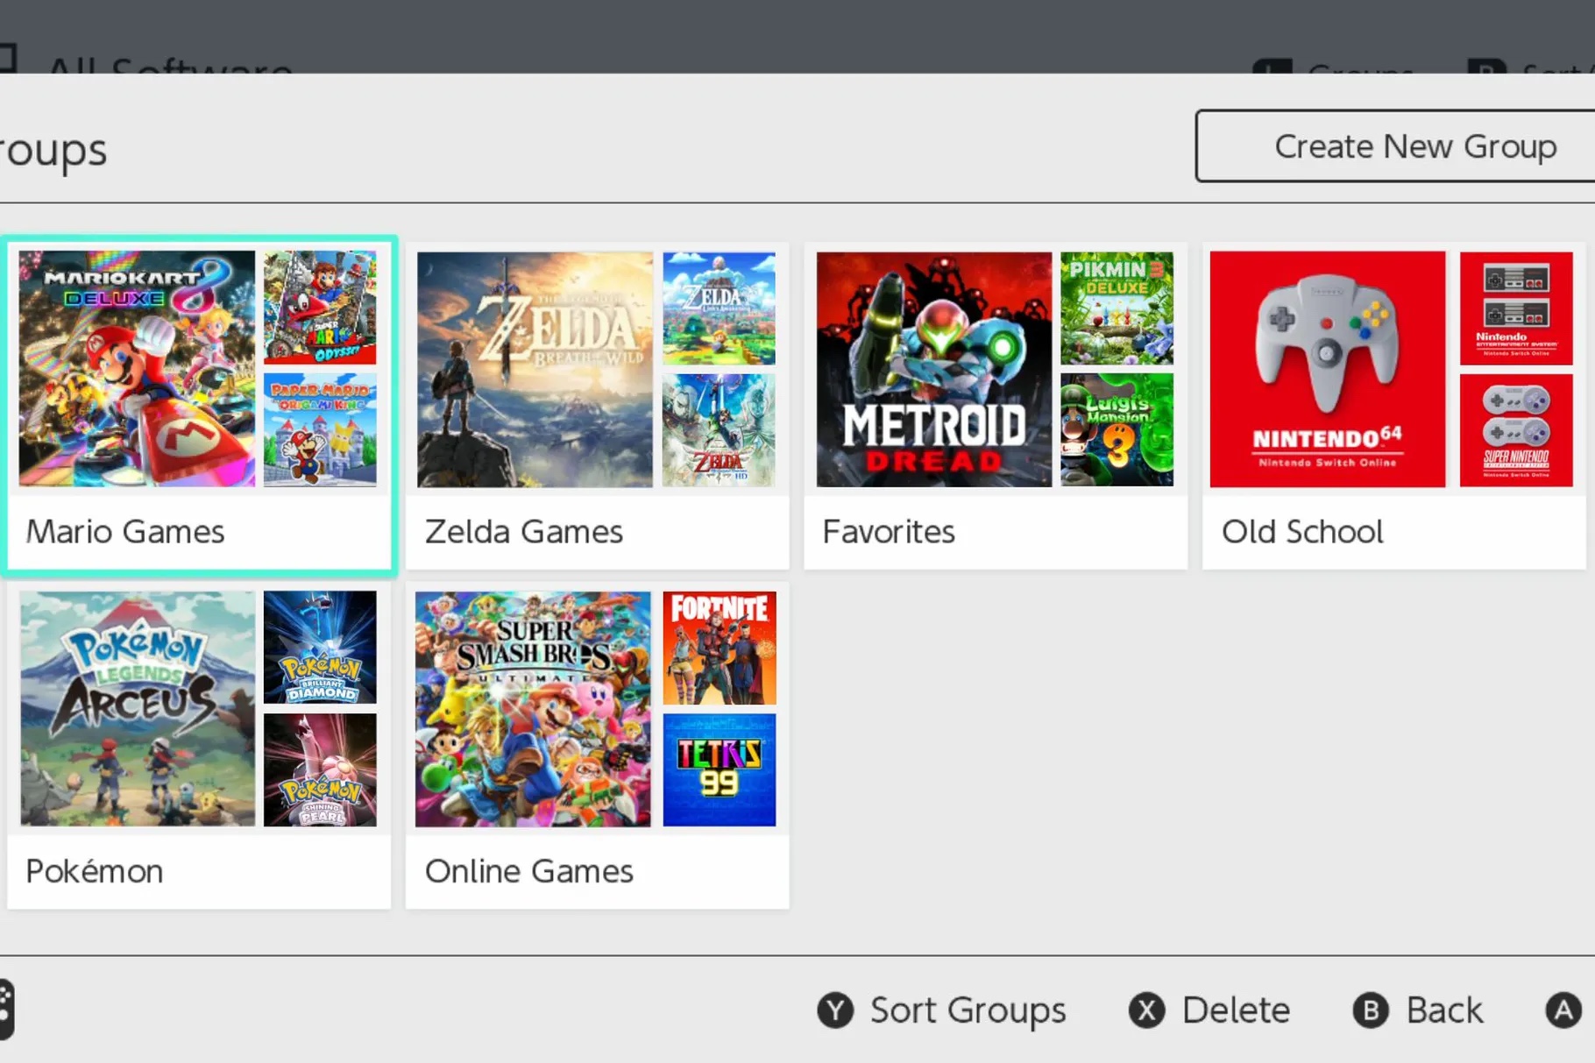The height and width of the screenshot is (1063, 1595).
Task: Open the Mario Games group label
Action: [125, 532]
